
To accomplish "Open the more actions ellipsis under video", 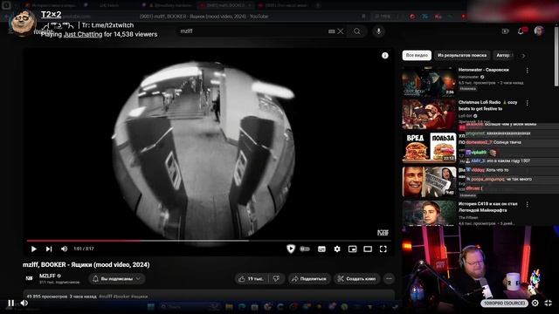I will (389, 279).
